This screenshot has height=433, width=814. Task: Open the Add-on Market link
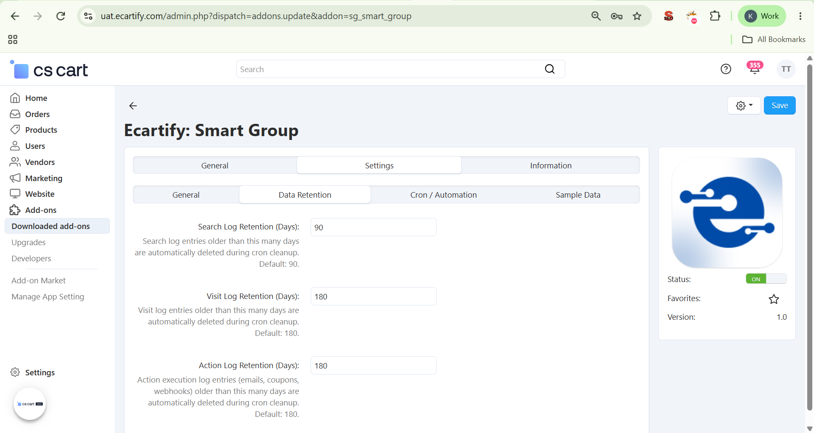click(x=39, y=280)
